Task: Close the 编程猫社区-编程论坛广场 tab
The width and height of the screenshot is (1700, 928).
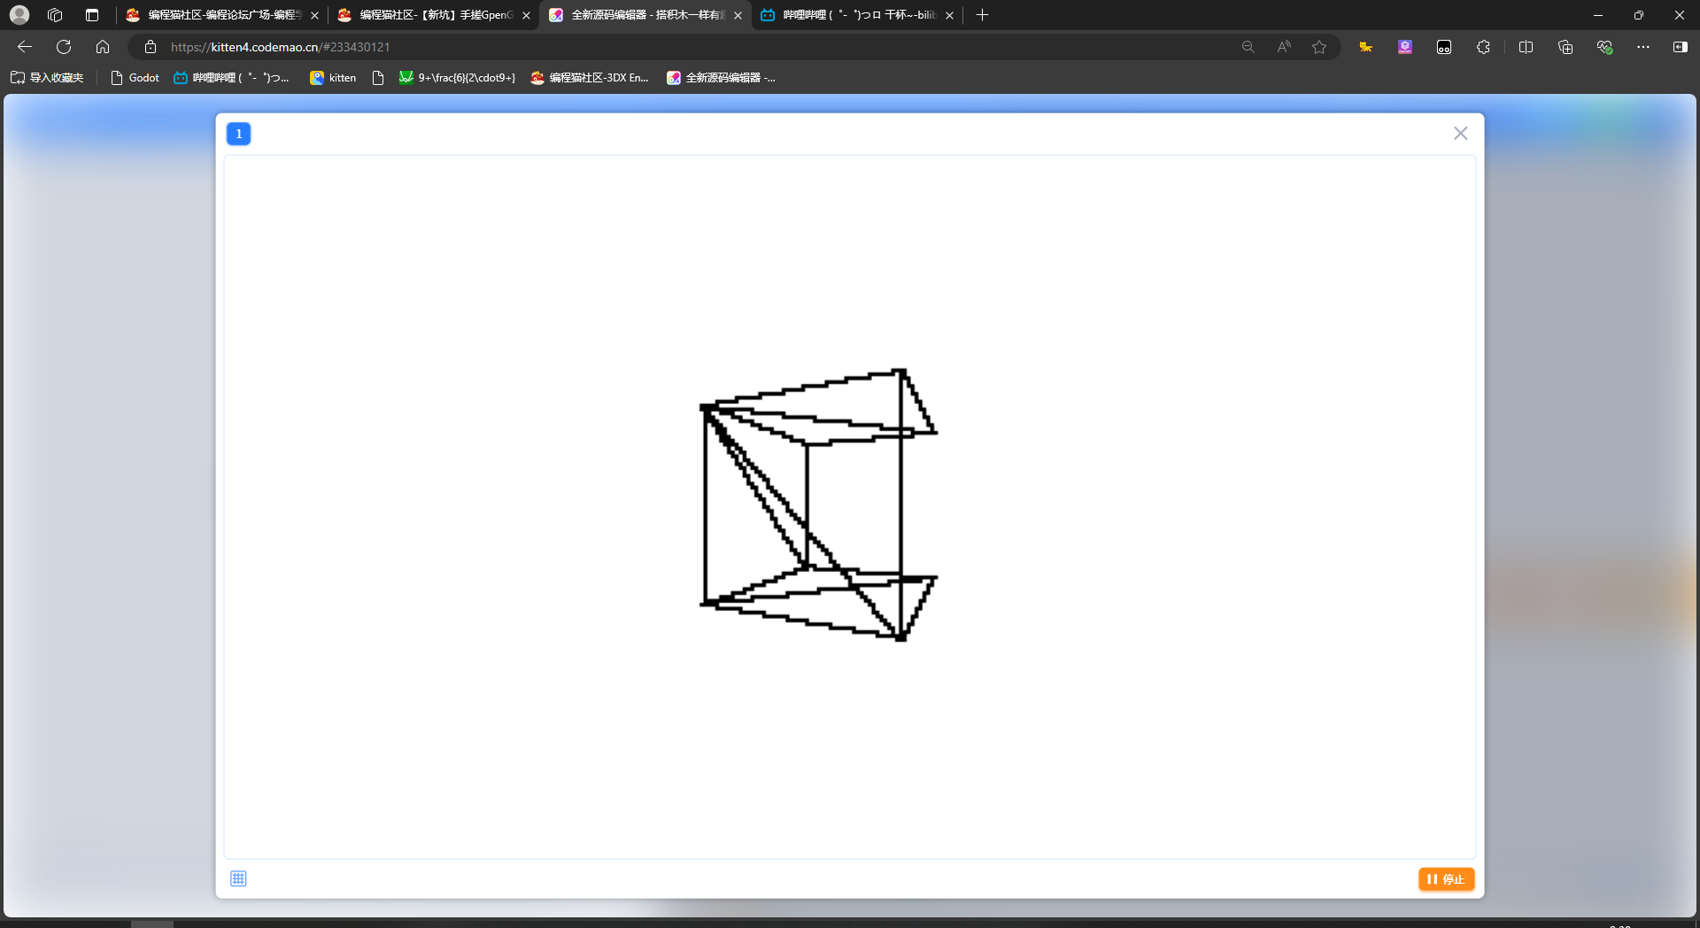Action: [314, 15]
